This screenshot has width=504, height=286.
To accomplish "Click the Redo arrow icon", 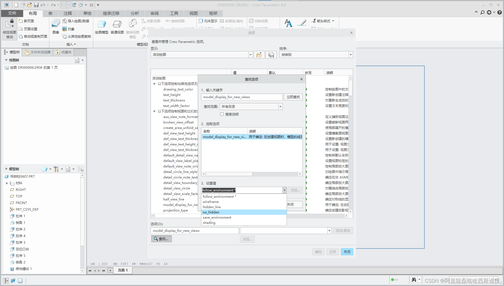I will (54, 5).
